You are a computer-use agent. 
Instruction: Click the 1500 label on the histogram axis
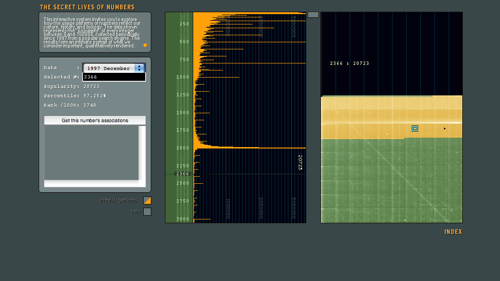tap(182, 112)
